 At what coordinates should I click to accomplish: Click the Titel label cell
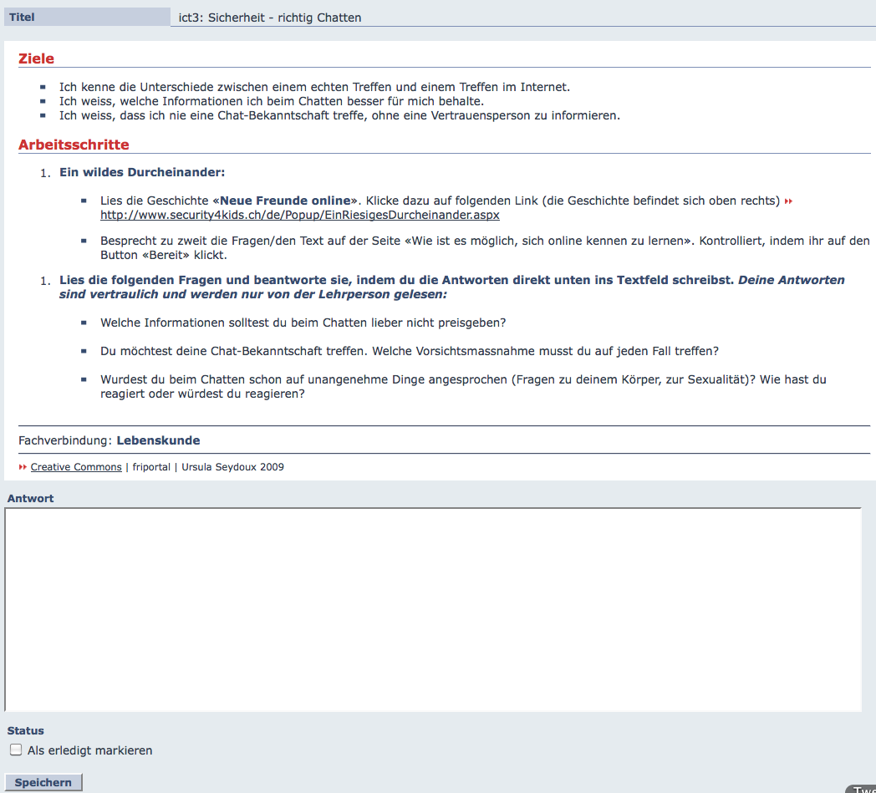87,17
